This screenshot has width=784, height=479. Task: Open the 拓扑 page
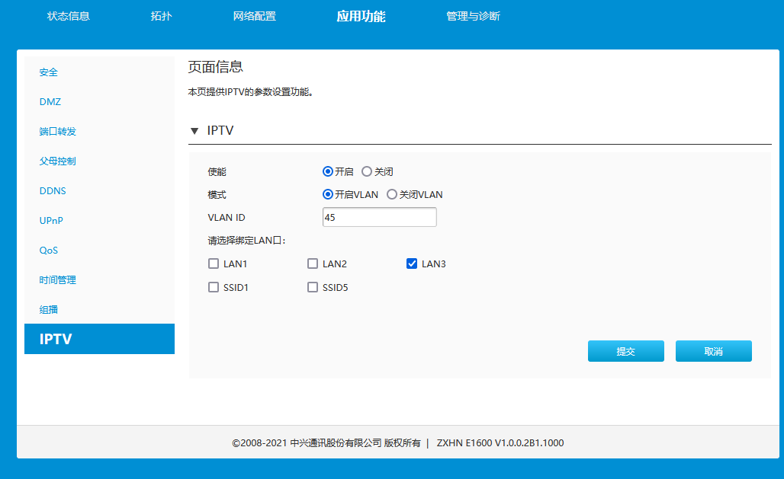click(160, 15)
